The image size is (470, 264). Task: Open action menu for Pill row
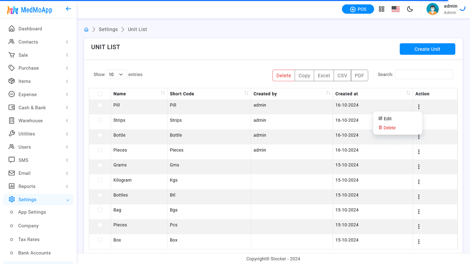click(x=419, y=107)
